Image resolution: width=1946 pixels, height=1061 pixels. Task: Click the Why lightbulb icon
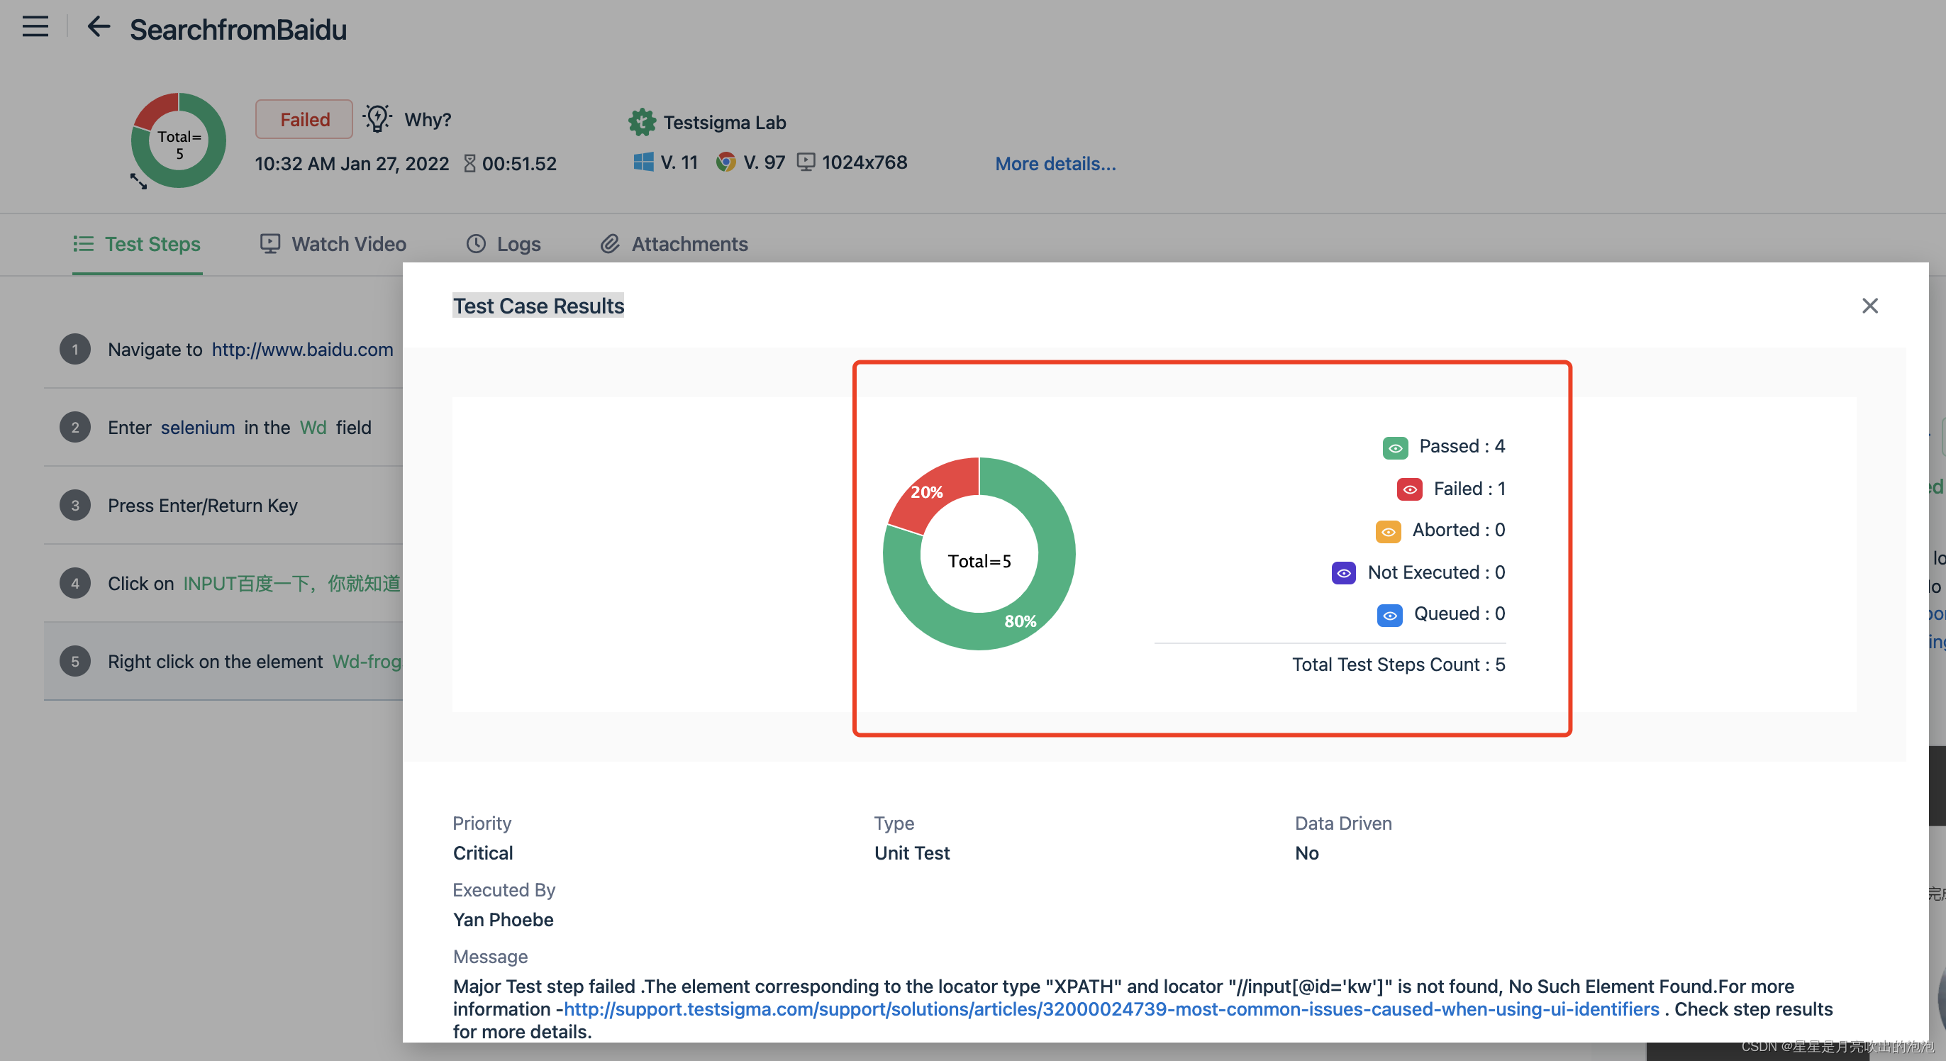pyautogui.click(x=377, y=118)
